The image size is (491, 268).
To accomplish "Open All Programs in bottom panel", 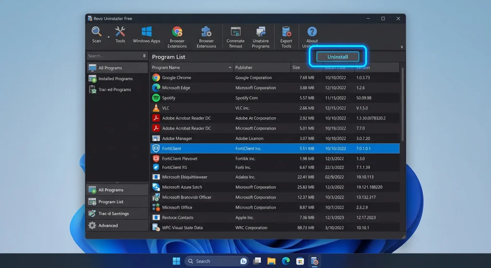I will (x=117, y=190).
